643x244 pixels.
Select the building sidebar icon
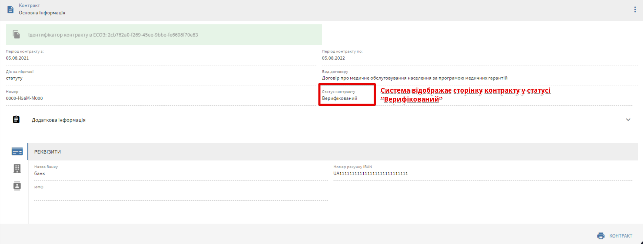pos(17,169)
